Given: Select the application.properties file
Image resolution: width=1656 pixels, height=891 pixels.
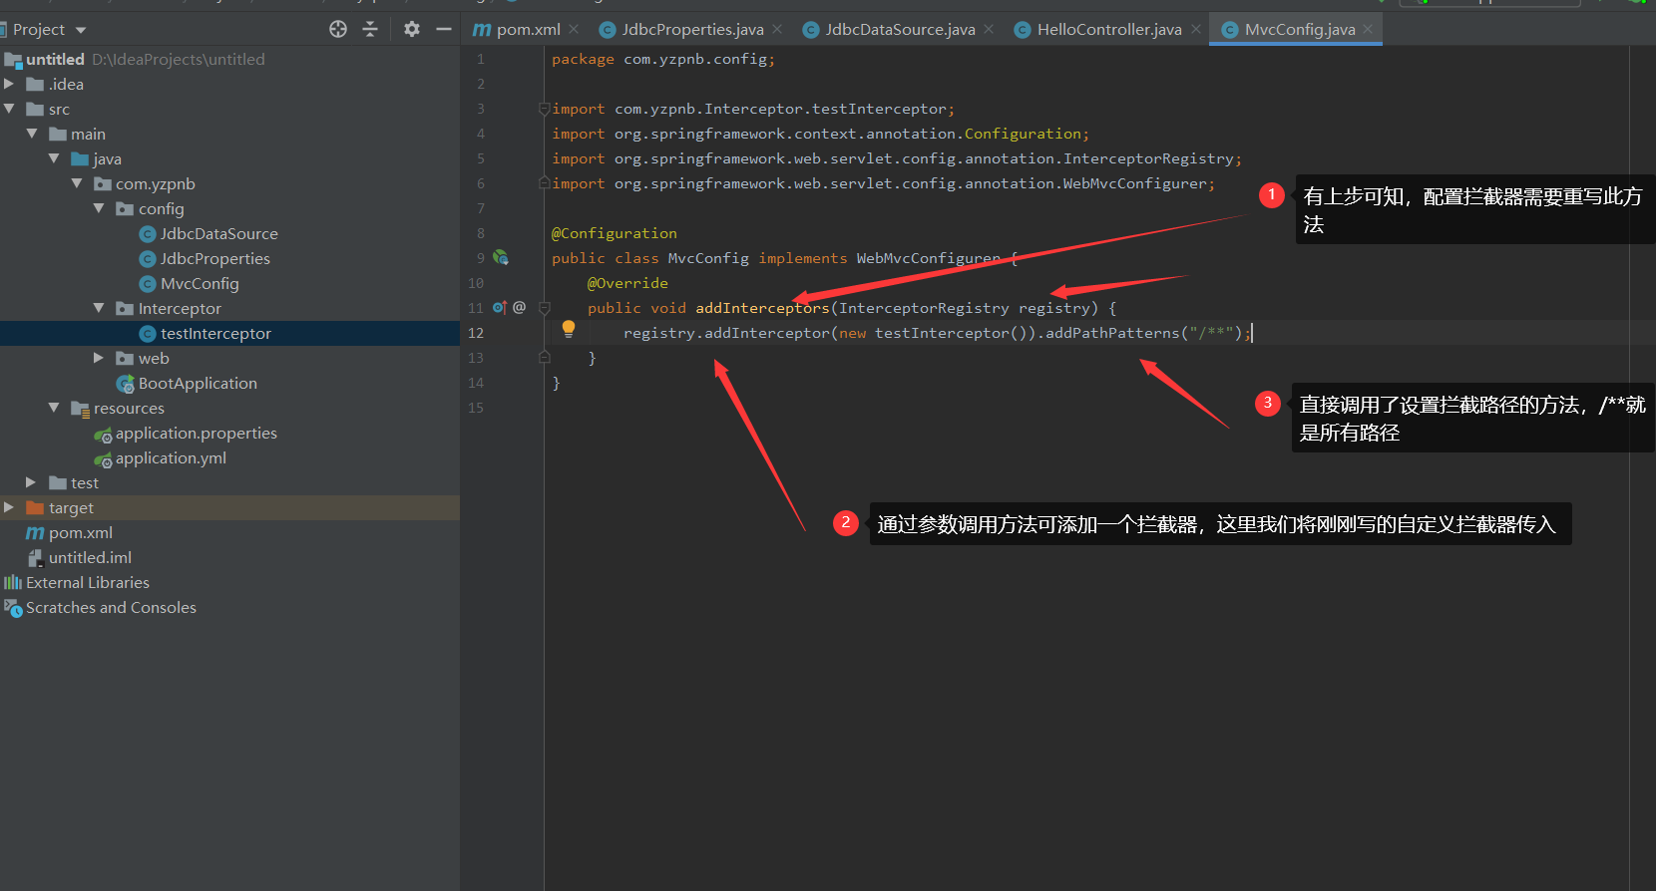Looking at the screenshot, I should [x=196, y=434].
